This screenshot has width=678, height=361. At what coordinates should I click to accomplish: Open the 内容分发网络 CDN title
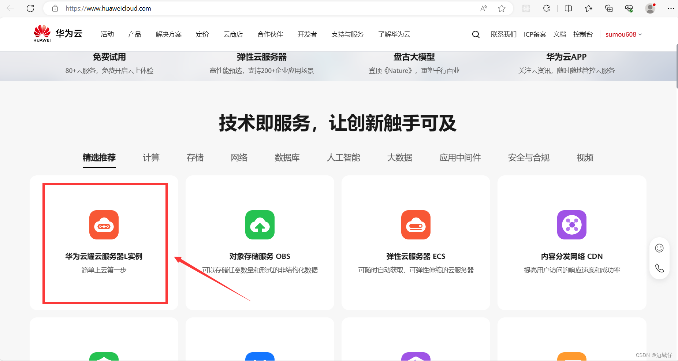click(572, 256)
